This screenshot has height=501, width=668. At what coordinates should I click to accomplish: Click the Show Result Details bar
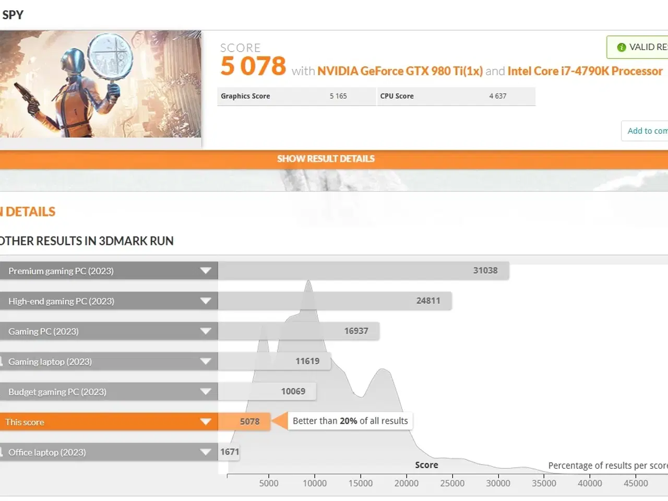coord(334,159)
